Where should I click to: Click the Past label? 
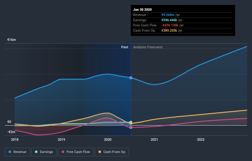[x=125, y=47]
